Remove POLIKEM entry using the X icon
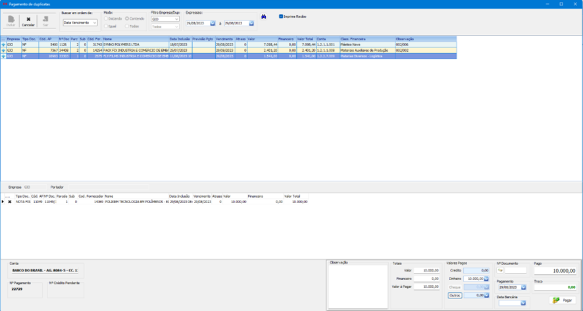The width and height of the screenshot is (583, 311). tap(9, 202)
